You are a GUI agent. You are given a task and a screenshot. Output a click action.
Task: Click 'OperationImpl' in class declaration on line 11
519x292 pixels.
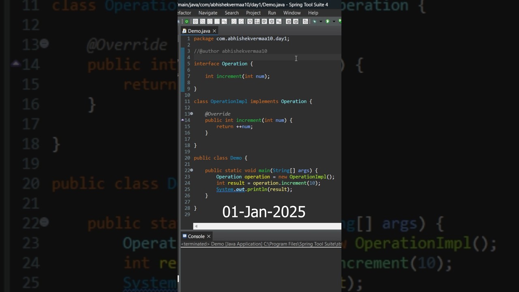(229, 101)
